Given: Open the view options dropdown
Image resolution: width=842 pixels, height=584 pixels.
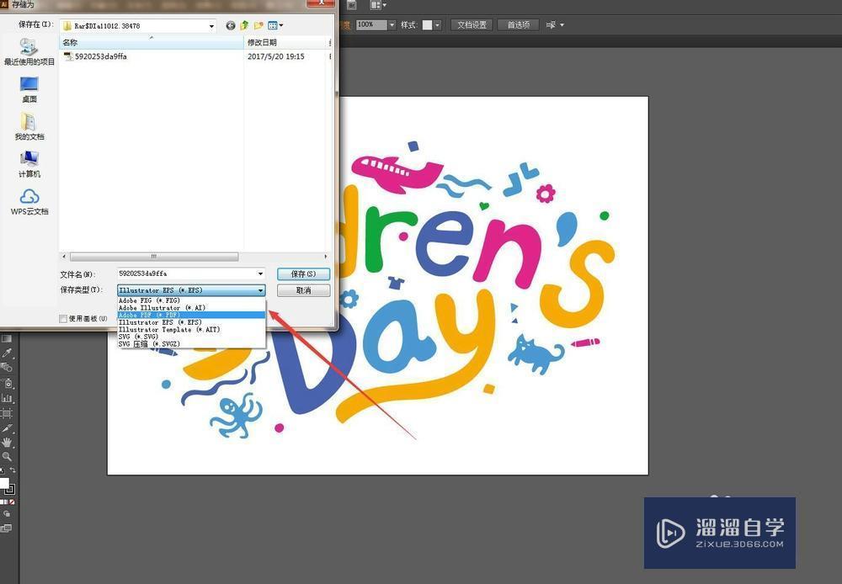Looking at the screenshot, I should tap(280, 26).
